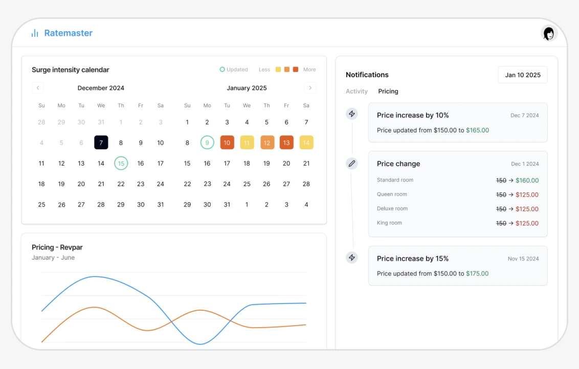This screenshot has width=579, height=369.
Task: Open the Jan 10 2025 date selector
Action: [523, 75]
